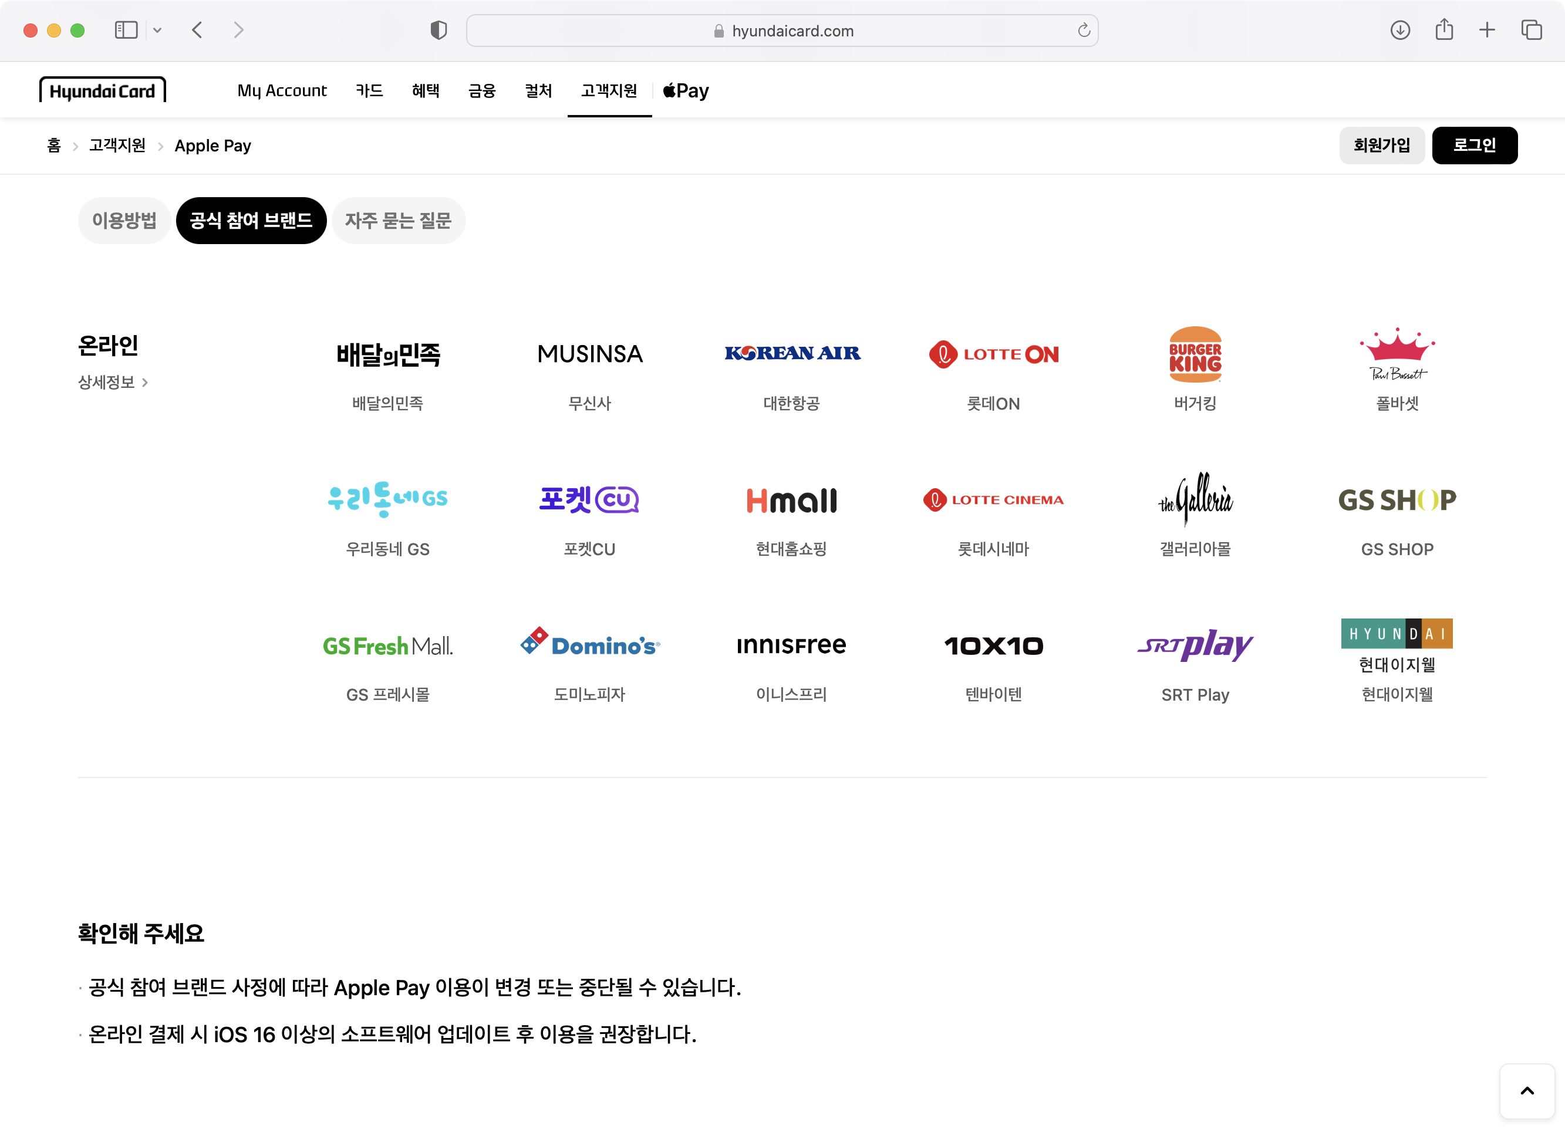Reload the current page
Viewport: 1565px width, 1129px height.
click(1084, 31)
